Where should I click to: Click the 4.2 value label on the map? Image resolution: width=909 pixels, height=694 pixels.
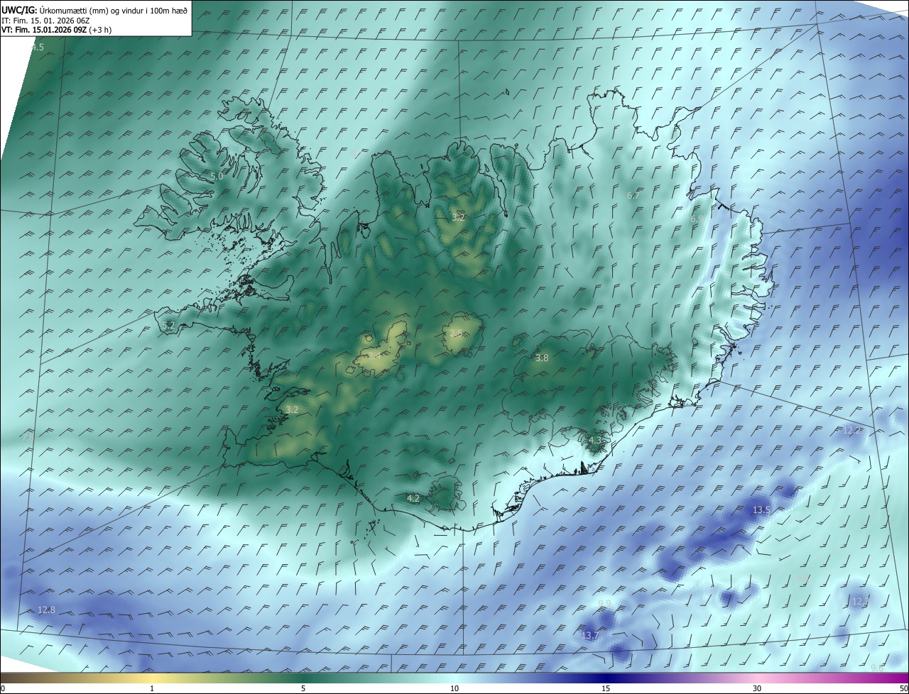pos(413,499)
